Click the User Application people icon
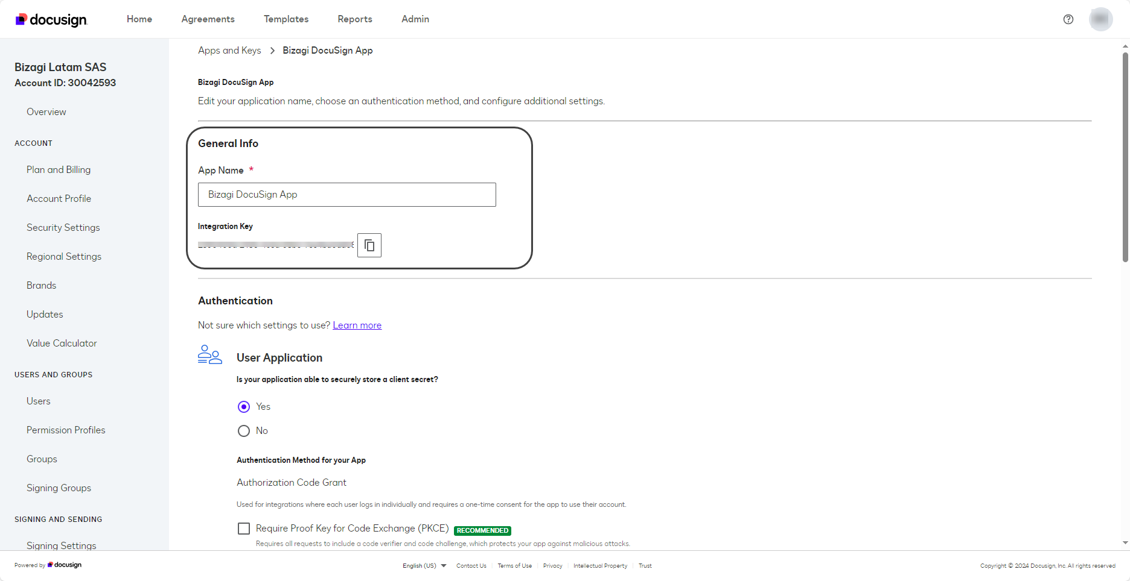Viewport: 1130px width, 581px height. (x=210, y=354)
